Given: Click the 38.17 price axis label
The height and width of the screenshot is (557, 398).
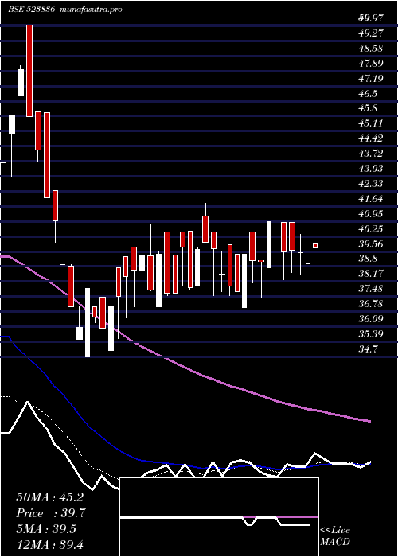Looking at the screenshot, I should click(x=372, y=274).
